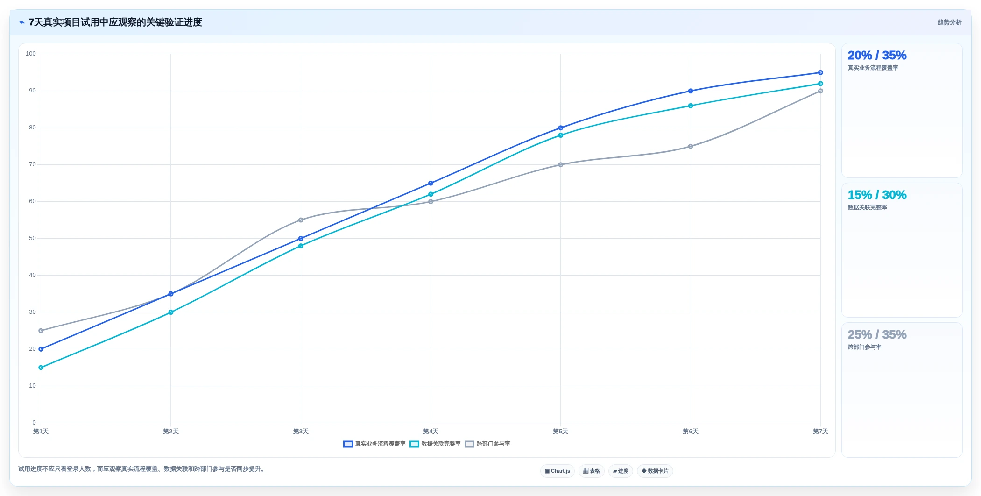Click the gray line point at 第7天 (90)

820,91
